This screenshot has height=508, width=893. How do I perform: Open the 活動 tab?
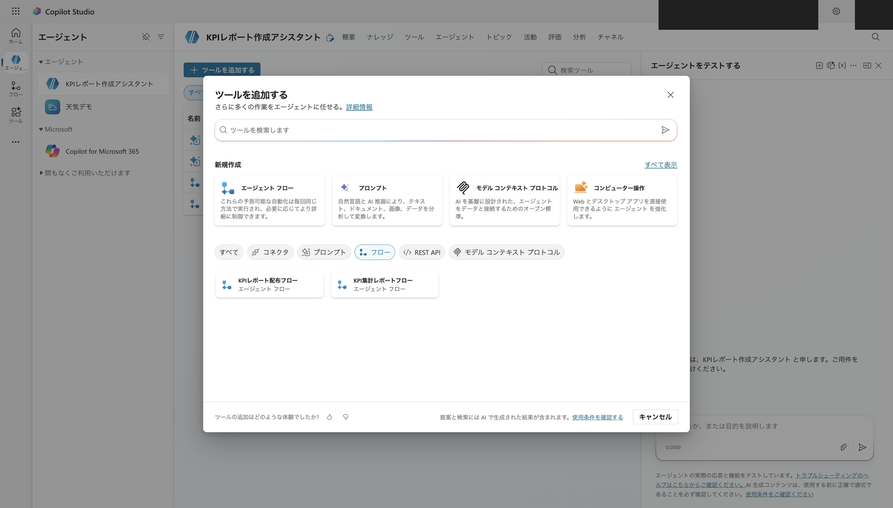[x=530, y=37]
